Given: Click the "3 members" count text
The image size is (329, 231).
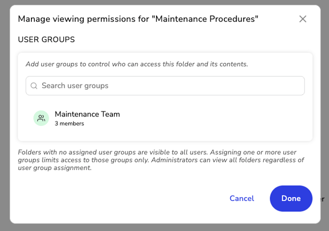Looking at the screenshot, I should (x=69, y=124).
